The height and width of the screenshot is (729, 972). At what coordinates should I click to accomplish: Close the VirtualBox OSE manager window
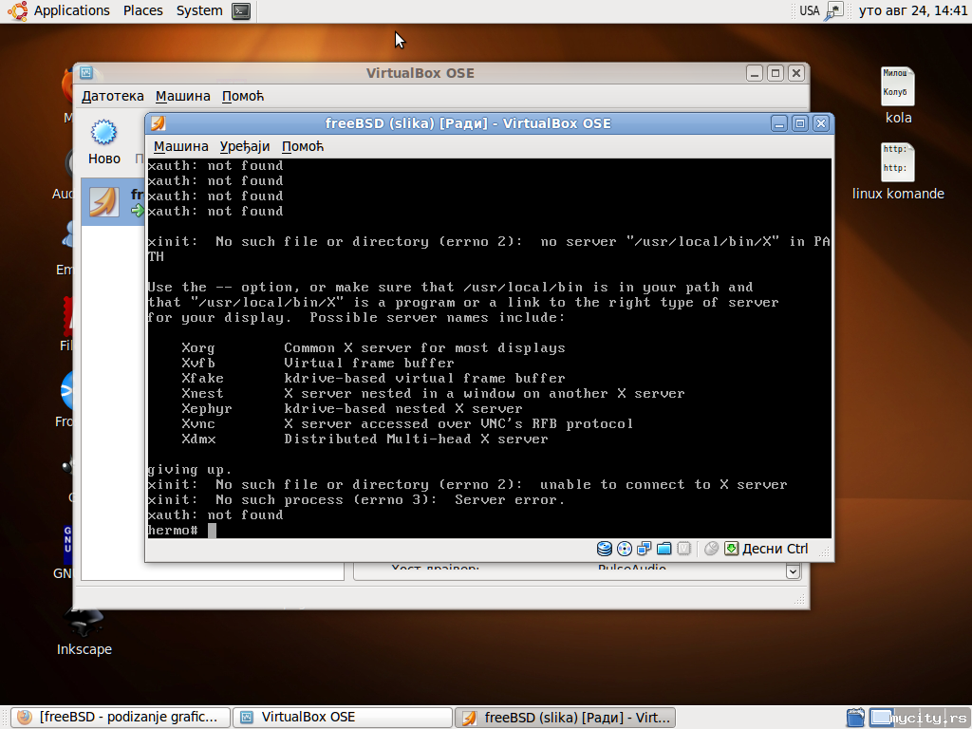(x=796, y=73)
